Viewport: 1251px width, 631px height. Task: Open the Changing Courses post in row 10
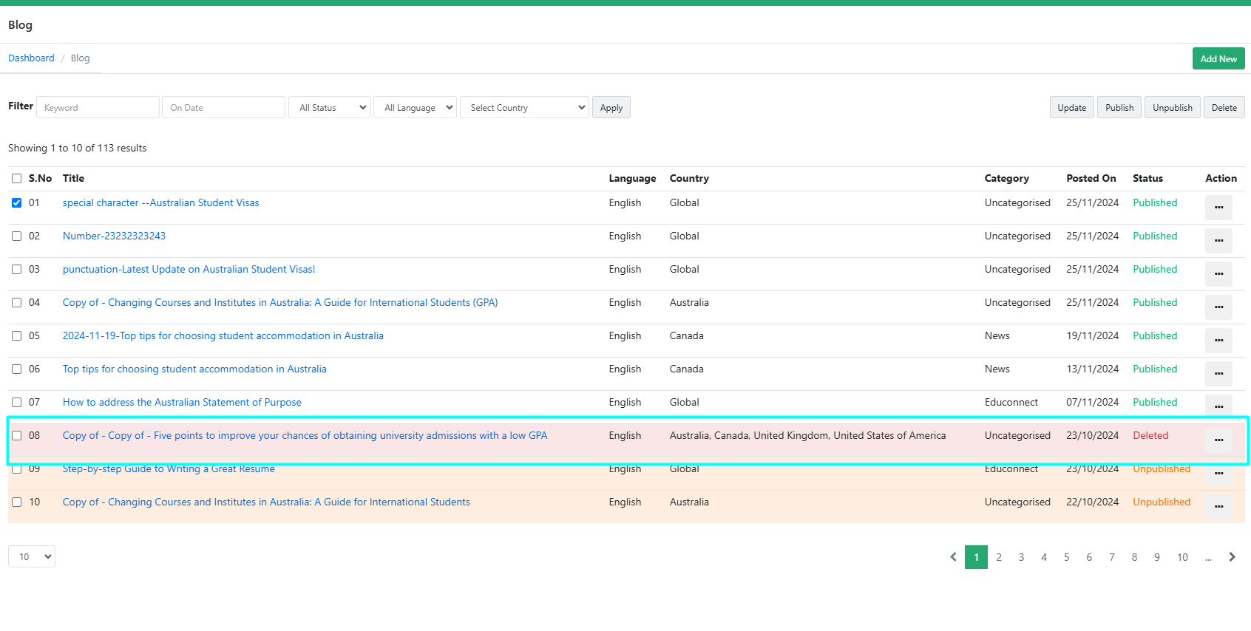pos(266,502)
